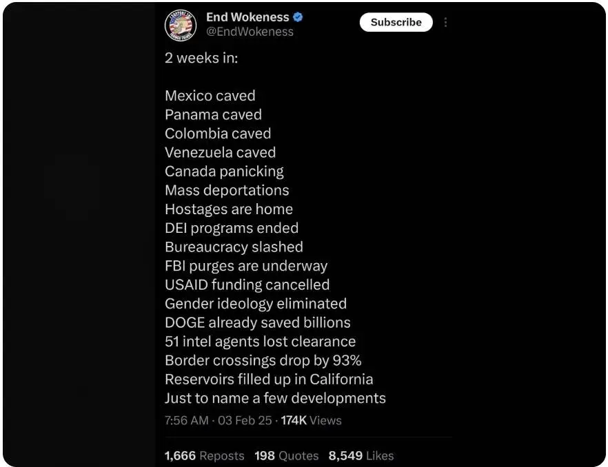Screen dimensions: 608x467
Task: Open the End Wokeness display name
Action: point(247,17)
